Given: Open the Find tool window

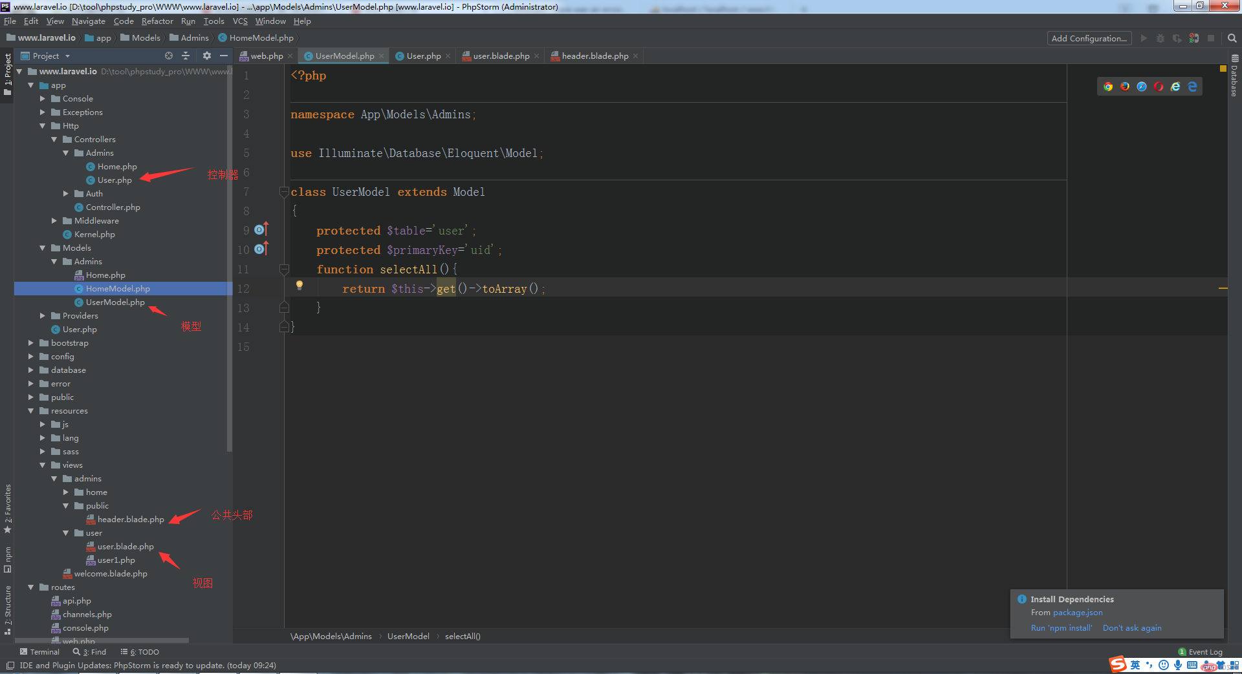Looking at the screenshot, I should (x=90, y=652).
